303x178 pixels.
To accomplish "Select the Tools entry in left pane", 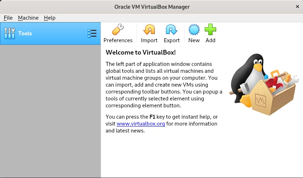I will click(x=50, y=33).
